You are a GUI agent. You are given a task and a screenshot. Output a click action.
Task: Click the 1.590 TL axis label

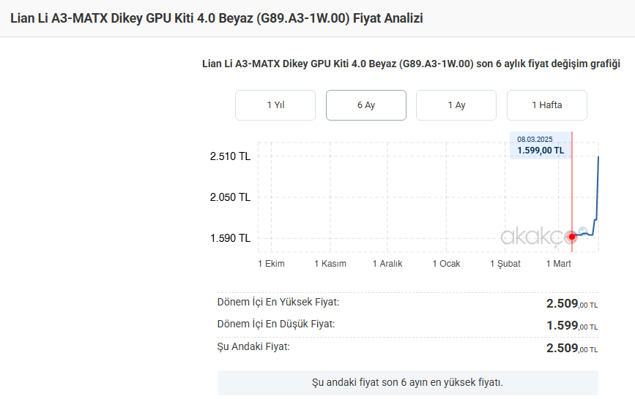[x=230, y=238]
